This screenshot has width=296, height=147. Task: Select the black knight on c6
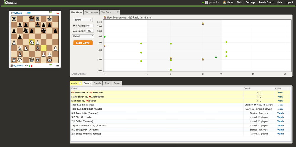(x=26, y=30)
